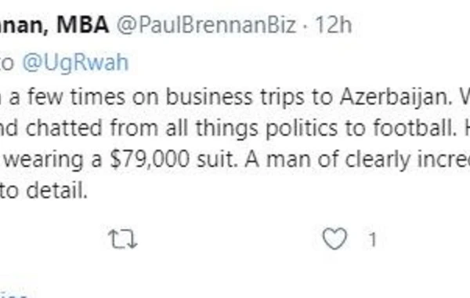Click the word 'wearing' in the tweet
Viewport: 470px width, 298px height.
[x=44, y=159]
